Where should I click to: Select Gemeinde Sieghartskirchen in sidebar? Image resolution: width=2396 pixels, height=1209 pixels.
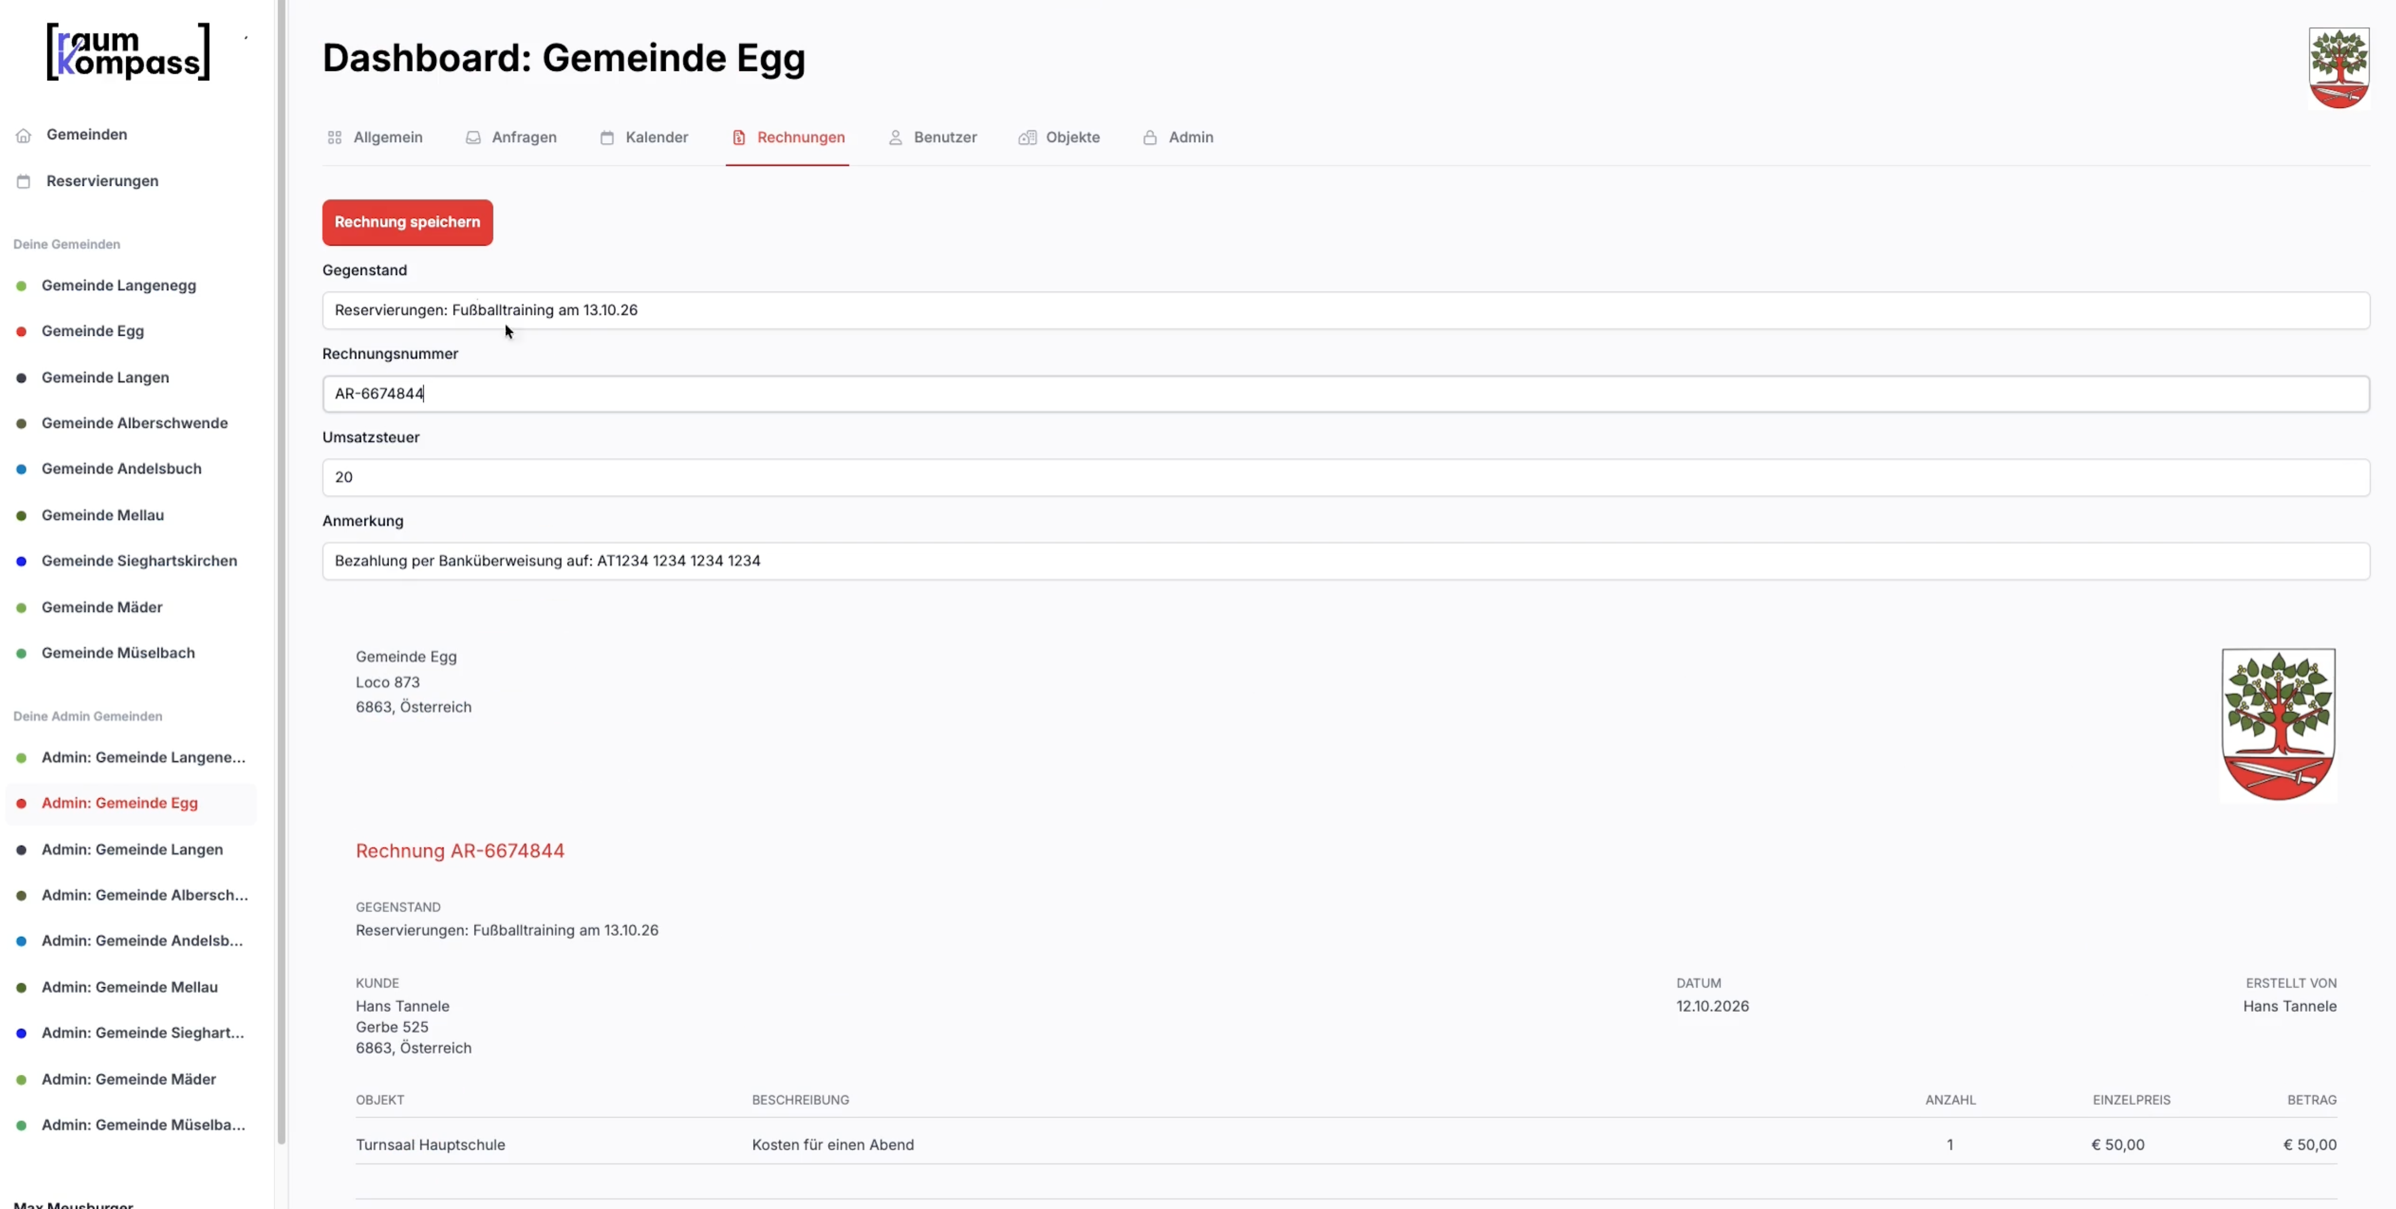[140, 561]
